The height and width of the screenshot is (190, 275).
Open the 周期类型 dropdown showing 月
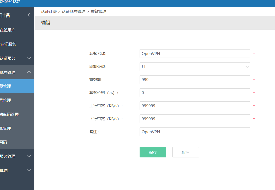195,66
